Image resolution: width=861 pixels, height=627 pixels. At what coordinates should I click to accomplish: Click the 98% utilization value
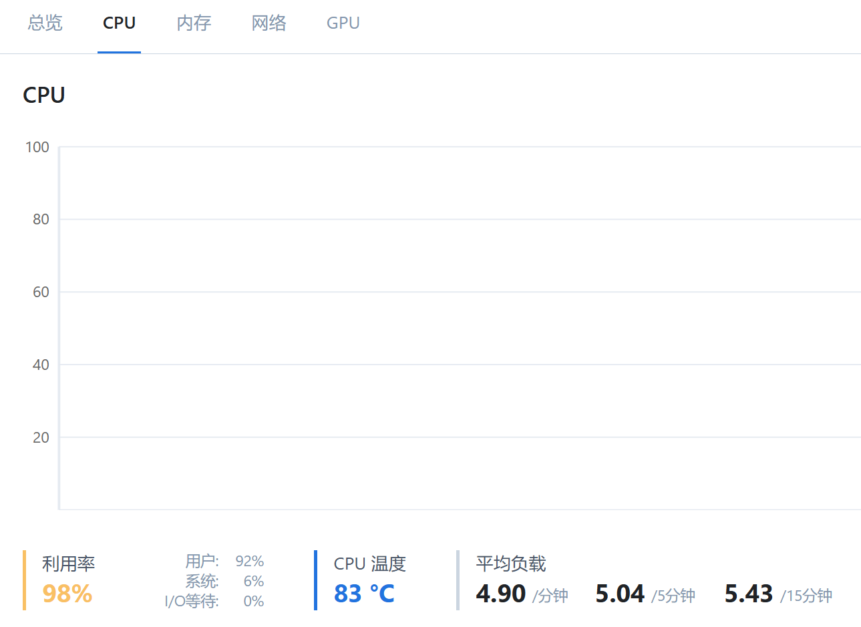point(67,594)
